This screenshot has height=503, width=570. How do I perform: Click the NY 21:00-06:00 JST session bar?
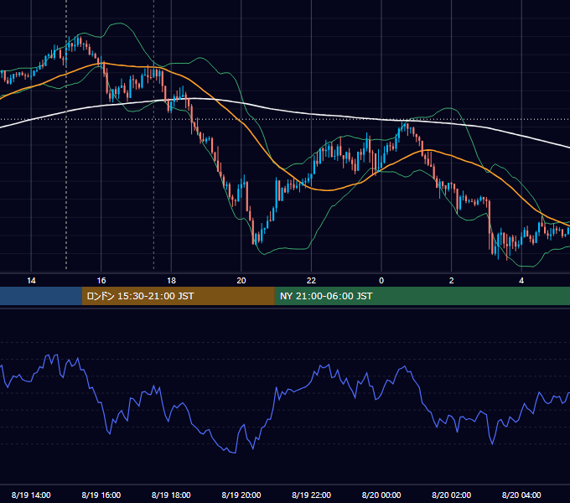point(422,296)
